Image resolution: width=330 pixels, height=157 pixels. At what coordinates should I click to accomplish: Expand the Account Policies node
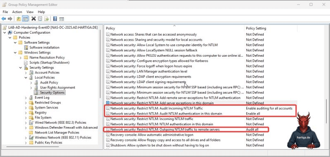(26, 73)
